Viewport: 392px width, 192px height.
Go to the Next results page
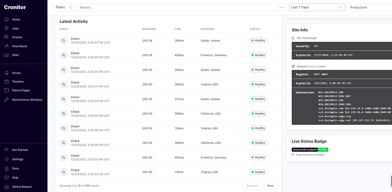click(270, 186)
